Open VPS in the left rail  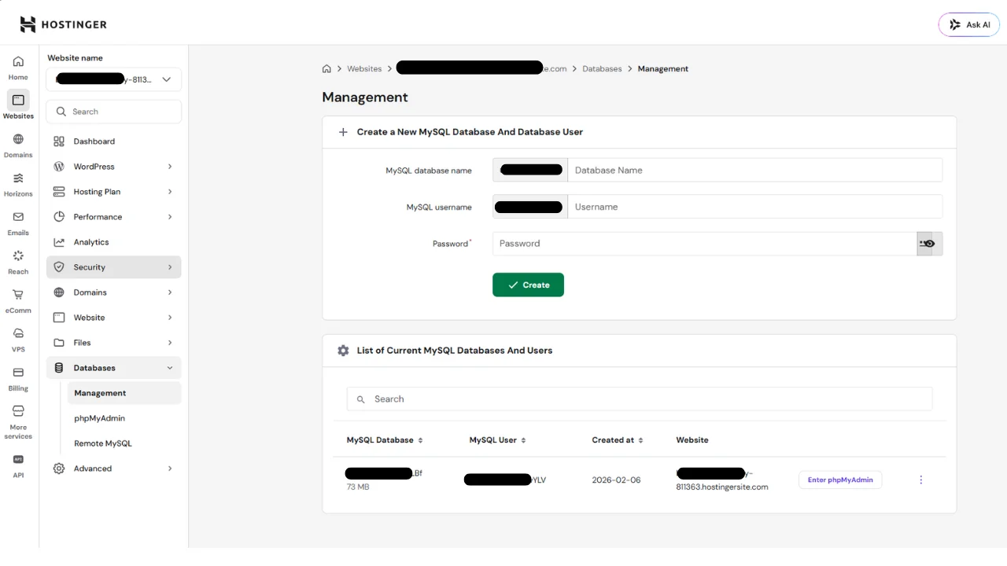[x=18, y=340]
